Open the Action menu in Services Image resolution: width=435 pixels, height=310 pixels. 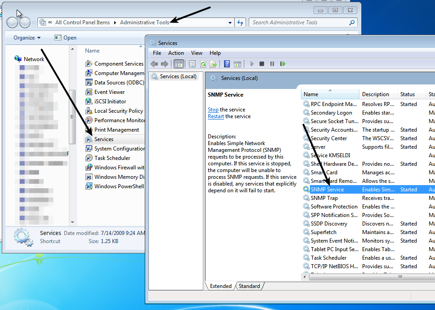click(x=176, y=53)
